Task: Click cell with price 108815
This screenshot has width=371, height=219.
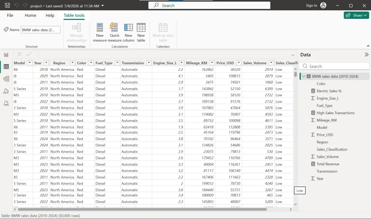Action: tap(229, 76)
